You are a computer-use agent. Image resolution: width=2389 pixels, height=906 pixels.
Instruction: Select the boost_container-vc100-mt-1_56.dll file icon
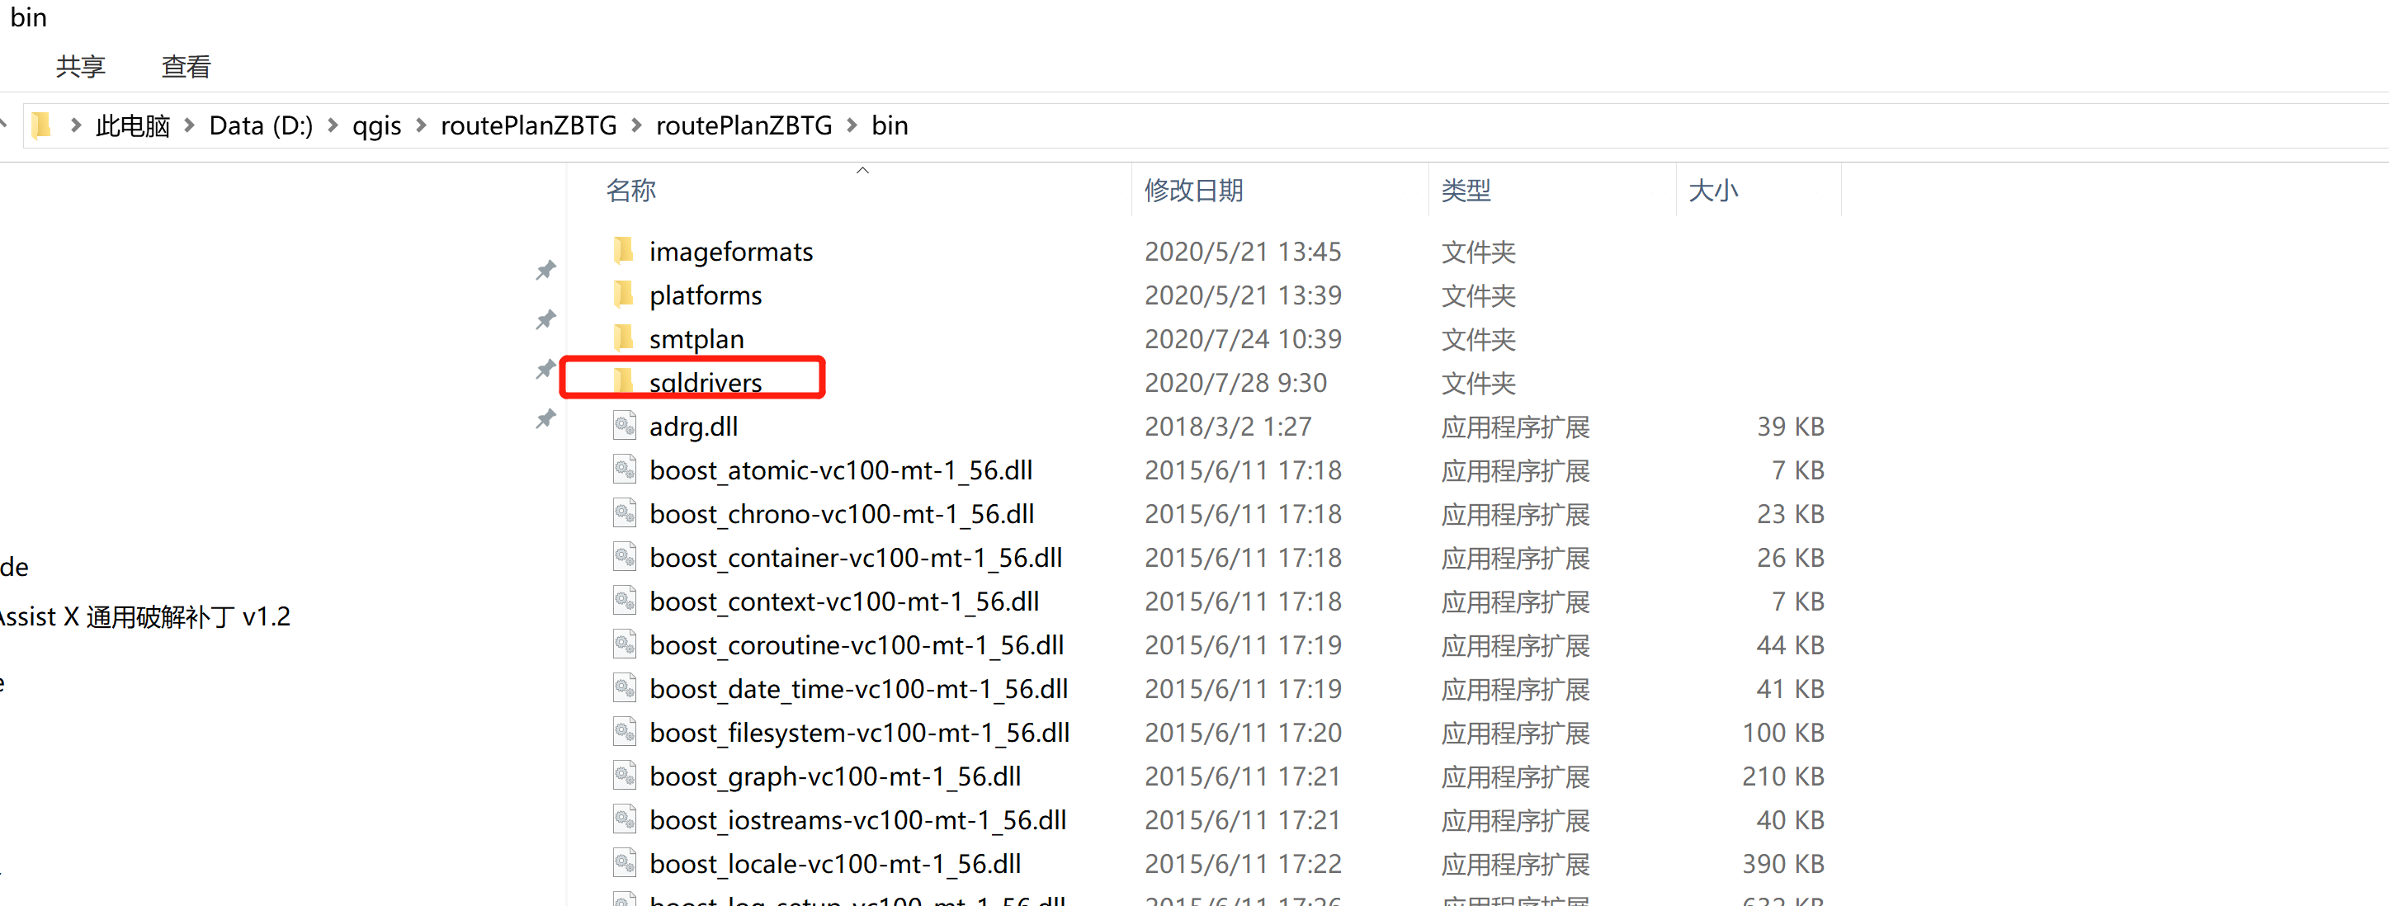coord(624,556)
